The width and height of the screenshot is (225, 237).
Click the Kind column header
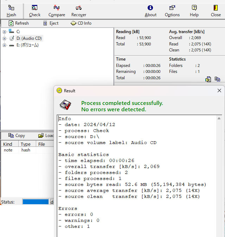coord(8,144)
